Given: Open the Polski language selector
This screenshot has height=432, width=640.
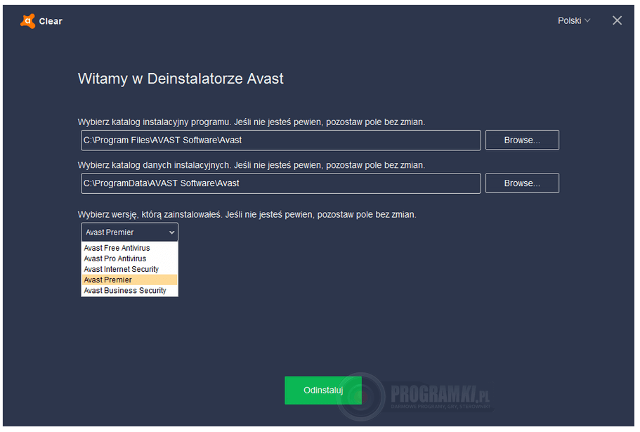Looking at the screenshot, I should point(574,21).
